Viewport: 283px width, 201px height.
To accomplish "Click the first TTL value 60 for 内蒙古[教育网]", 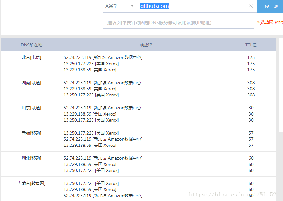I will 251,183.
